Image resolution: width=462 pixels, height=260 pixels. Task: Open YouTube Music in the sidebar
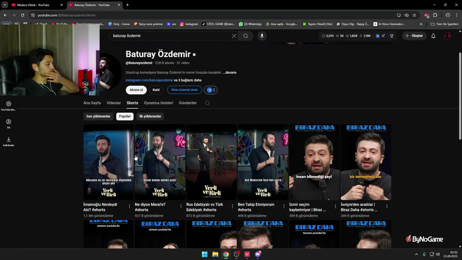tap(9, 106)
